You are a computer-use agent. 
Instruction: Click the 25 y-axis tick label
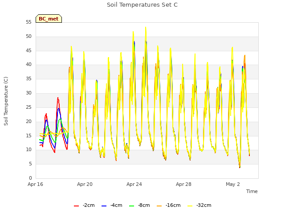point(28,107)
